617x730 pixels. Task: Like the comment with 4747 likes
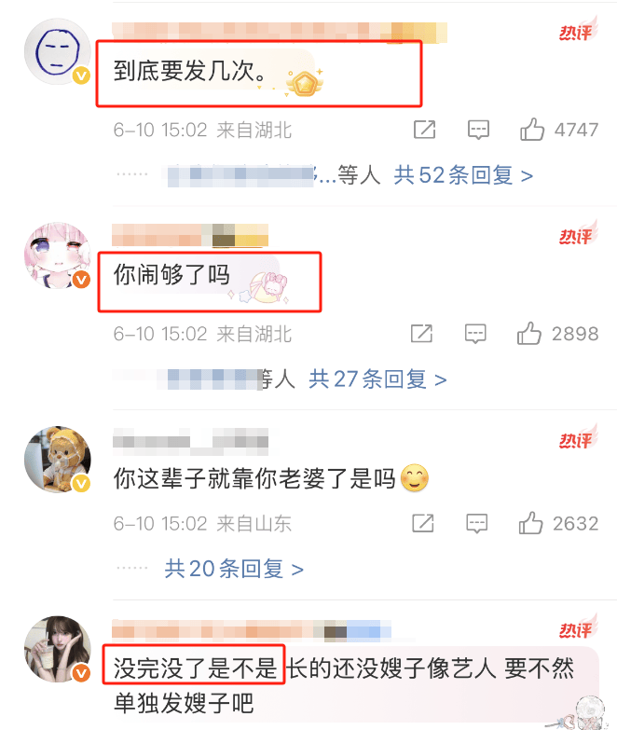[532, 129]
